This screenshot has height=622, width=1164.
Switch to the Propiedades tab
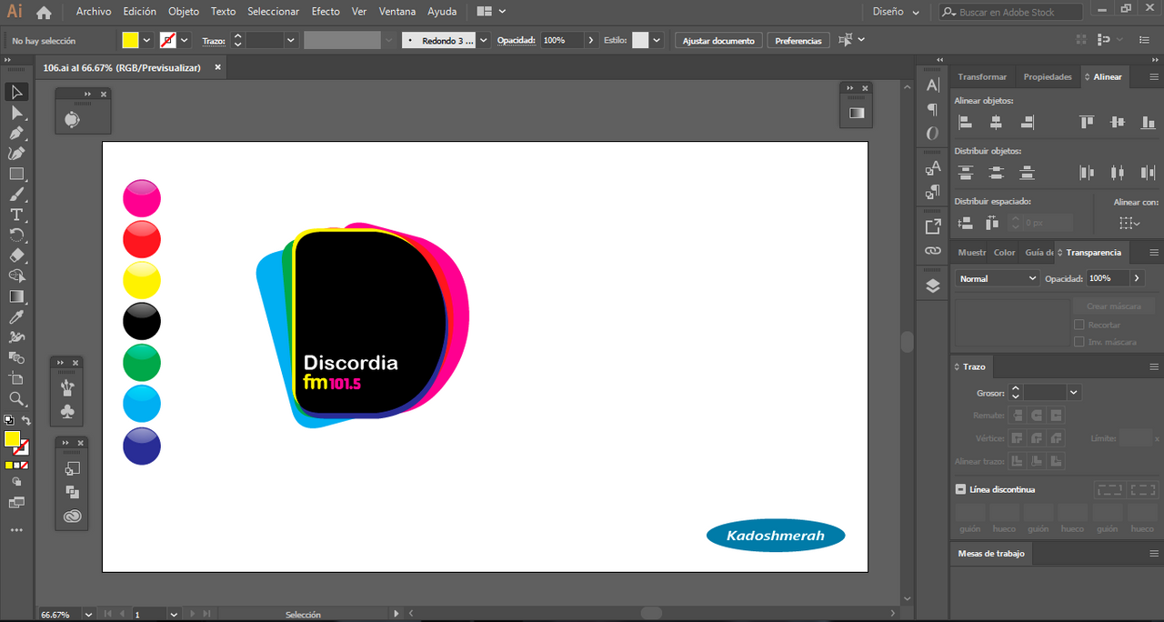[x=1048, y=76]
